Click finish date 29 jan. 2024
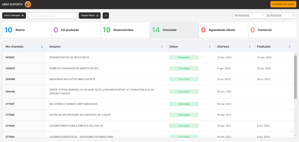The height and width of the screenshot is (142, 299). coord(264,68)
